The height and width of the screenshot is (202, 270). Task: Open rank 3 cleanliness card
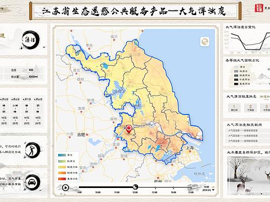[265, 108]
